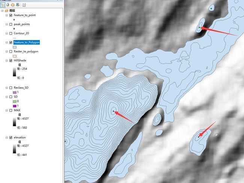
Task: Collapse the Contour_20 layer legend
Action: [x=7, y=33]
